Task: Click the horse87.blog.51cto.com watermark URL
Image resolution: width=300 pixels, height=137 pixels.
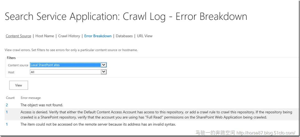Action: point(266,133)
